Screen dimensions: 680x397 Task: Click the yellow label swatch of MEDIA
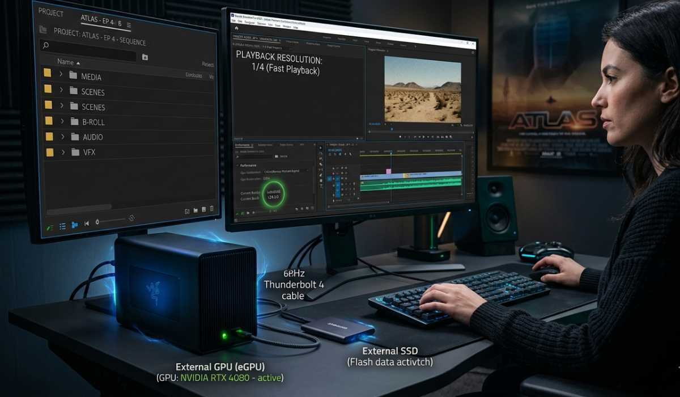tap(47, 73)
